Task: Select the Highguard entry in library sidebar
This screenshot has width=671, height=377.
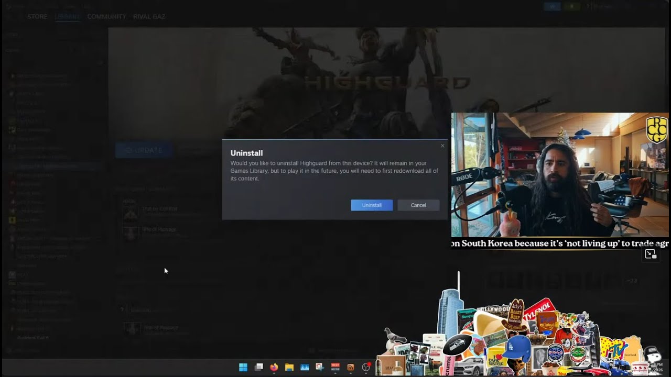Action: 55,166
